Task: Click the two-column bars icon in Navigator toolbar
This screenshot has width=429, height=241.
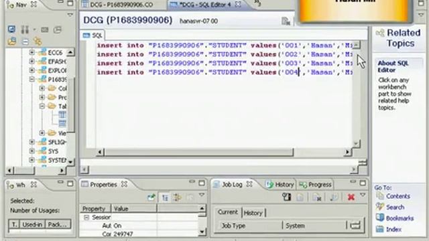Action: [25, 29]
